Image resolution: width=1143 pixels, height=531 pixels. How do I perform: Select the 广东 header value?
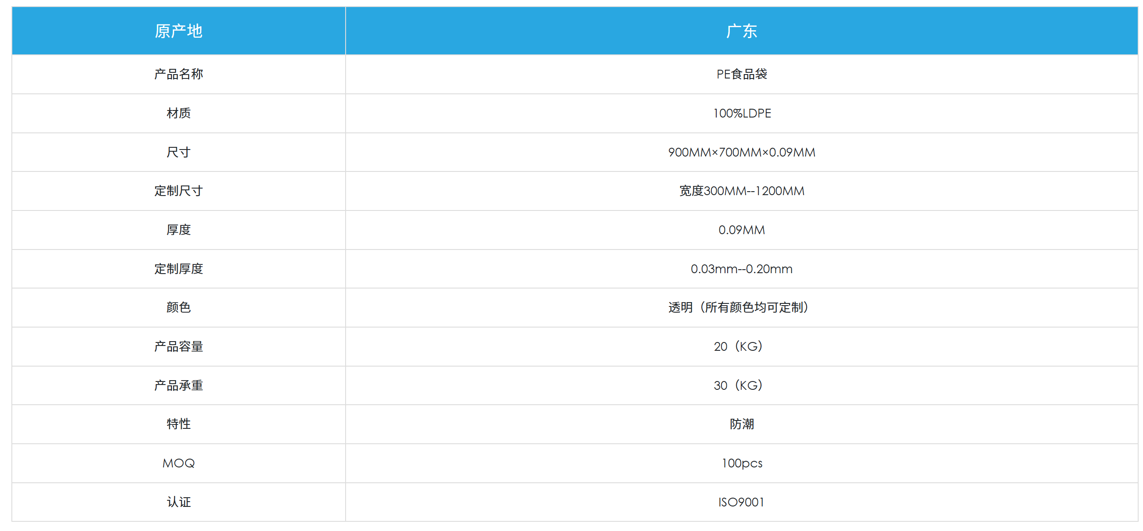coord(741,31)
